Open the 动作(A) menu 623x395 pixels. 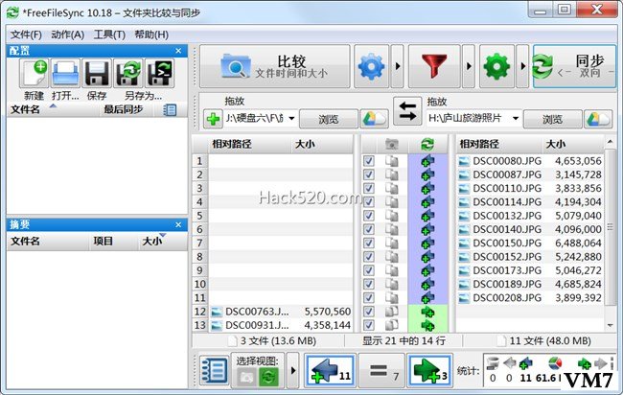pyautogui.click(x=67, y=35)
